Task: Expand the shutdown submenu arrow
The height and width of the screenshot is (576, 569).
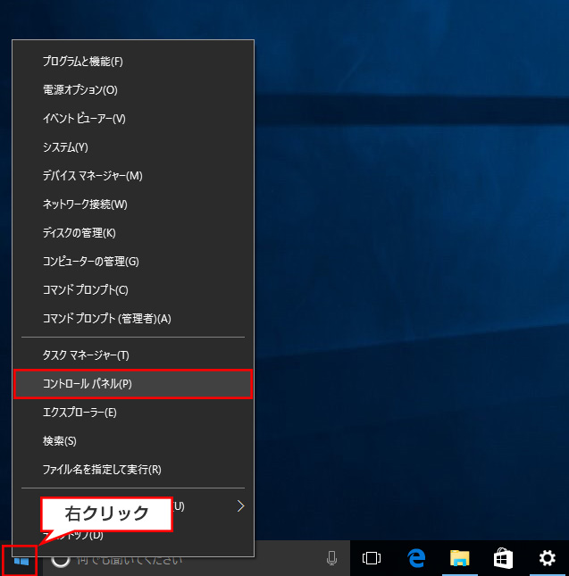Action: tap(239, 506)
